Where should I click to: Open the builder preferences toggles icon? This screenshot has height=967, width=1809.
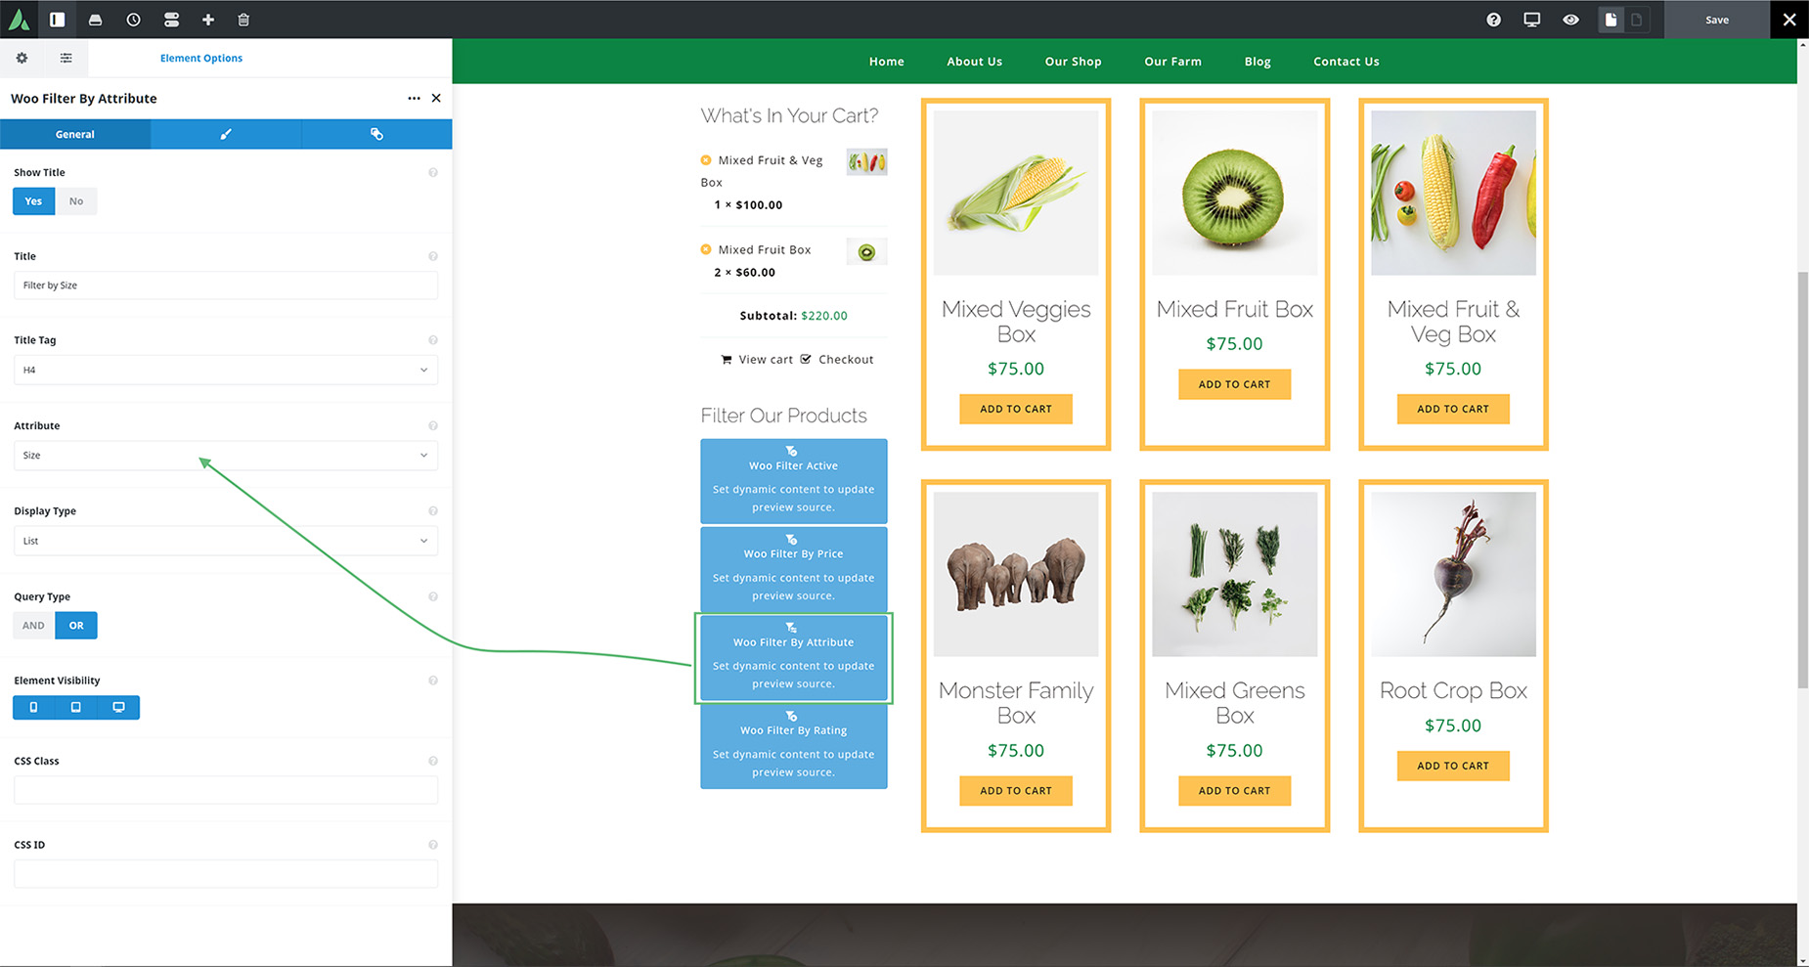(171, 20)
